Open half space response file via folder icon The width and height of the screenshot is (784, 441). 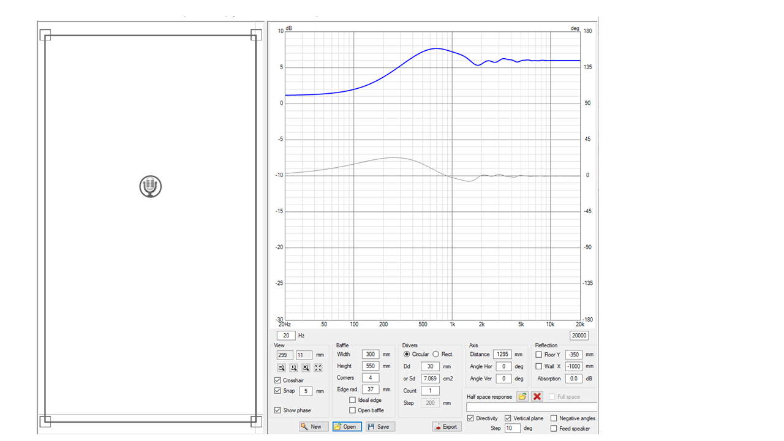click(x=522, y=396)
